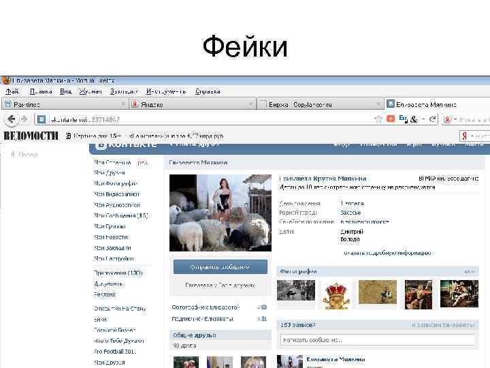Click the reload page icon
The height and width of the screenshot is (368, 490).
[433, 119]
